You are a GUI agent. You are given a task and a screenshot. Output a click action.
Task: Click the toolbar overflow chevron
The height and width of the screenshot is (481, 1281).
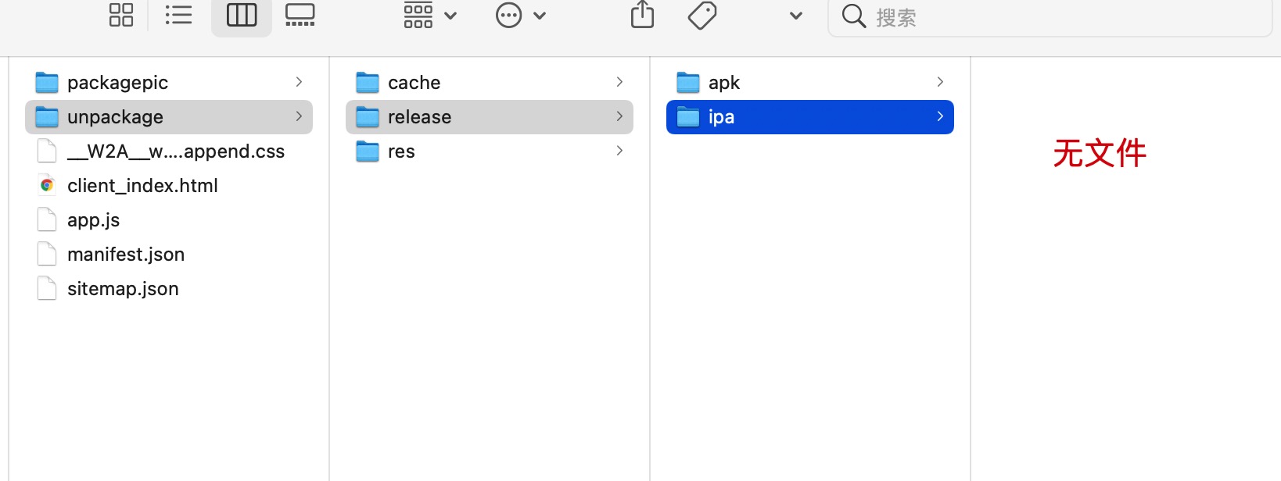(796, 16)
